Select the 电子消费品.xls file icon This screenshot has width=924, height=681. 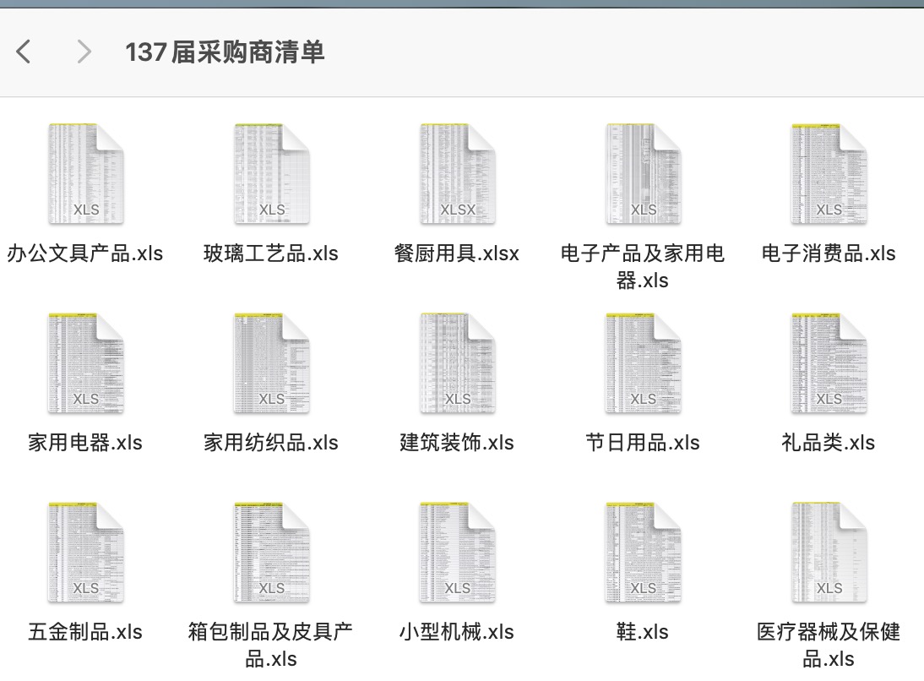tap(828, 173)
